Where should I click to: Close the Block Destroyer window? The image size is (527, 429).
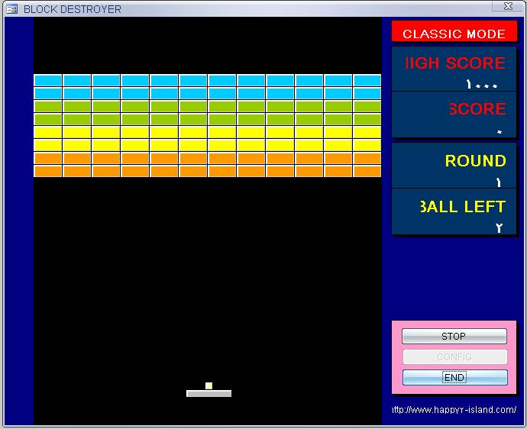pos(508,5)
